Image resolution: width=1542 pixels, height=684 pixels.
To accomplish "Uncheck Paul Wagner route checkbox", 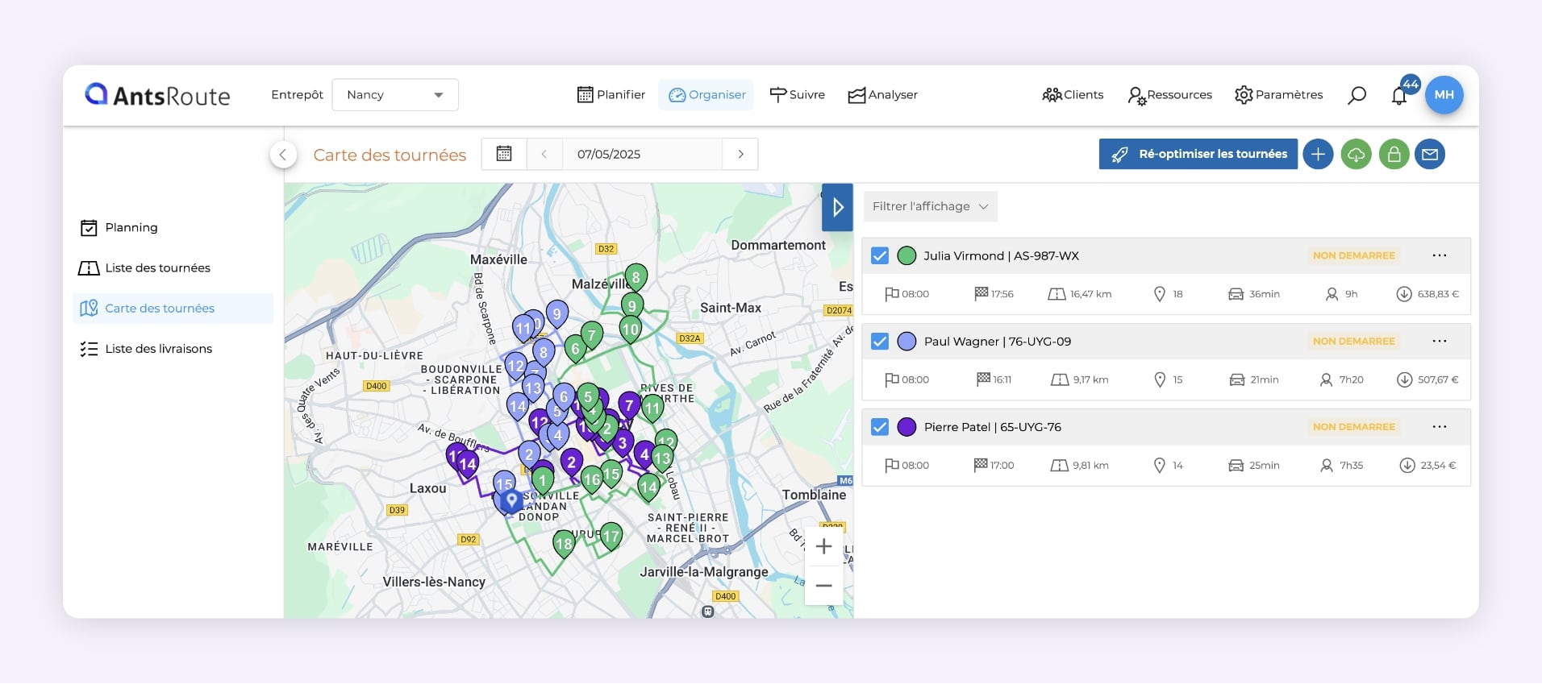I will (880, 342).
